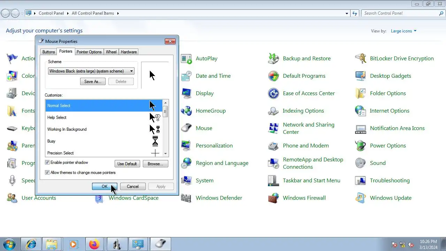Viewport: 446px width, 251px height.
Task: Expand the Control Panel breadcrumb arrow
Action: pos(68,13)
